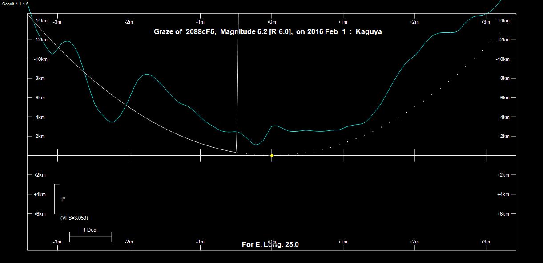Click the +6km label on the left axis

tap(40, 214)
